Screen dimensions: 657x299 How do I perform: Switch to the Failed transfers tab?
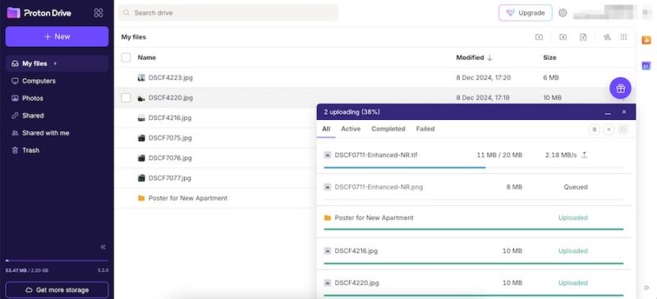(x=425, y=129)
